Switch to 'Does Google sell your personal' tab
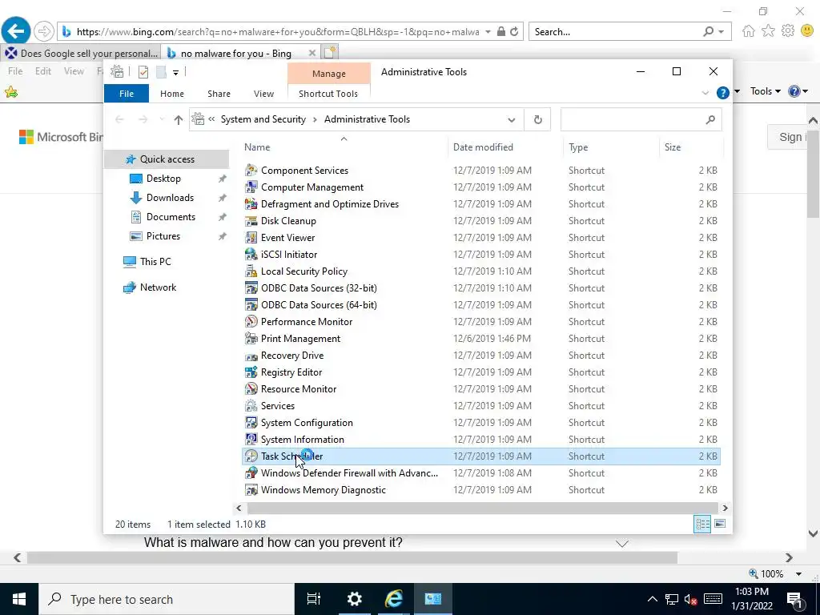The height and width of the screenshot is (615, 820). pos(81,54)
